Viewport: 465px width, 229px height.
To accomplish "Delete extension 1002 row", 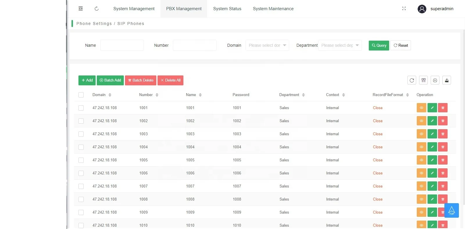I will 443,121.
